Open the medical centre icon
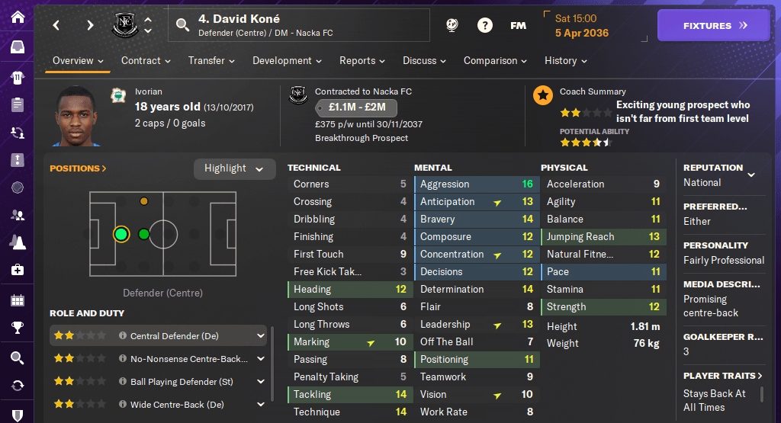The image size is (781, 423). (x=17, y=270)
